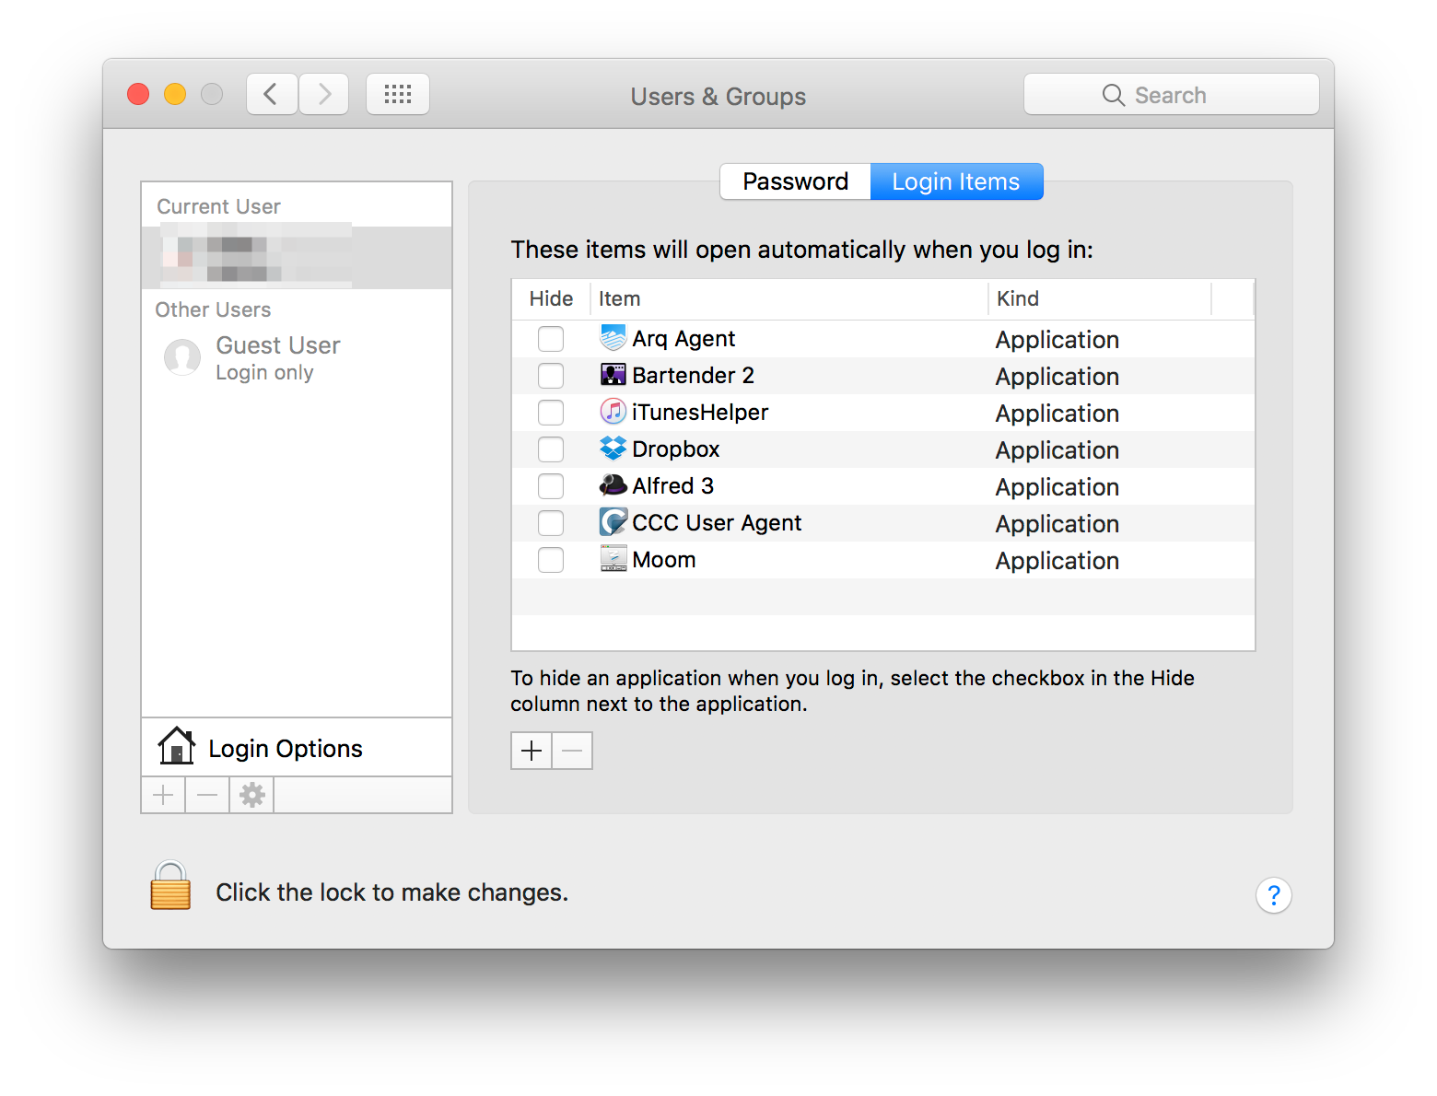Toggle Hide checkbox for Arq Agent
Viewport: 1437px width, 1096px height.
tap(551, 339)
